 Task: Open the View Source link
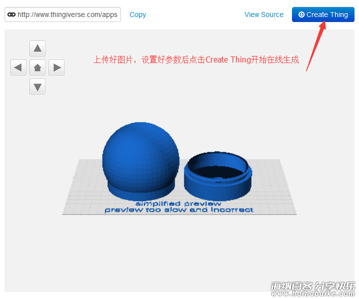pyautogui.click(x=264, y=14)
